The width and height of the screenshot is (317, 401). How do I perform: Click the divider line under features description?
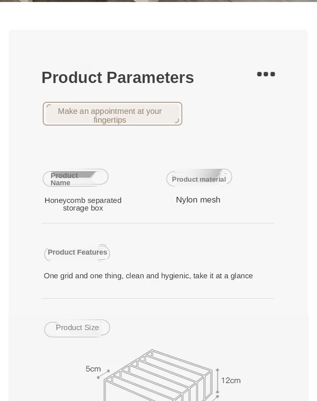[157, 299]
